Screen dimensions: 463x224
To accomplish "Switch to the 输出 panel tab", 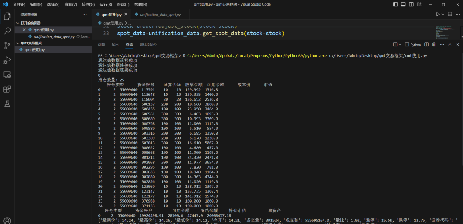I will [115, 45].
